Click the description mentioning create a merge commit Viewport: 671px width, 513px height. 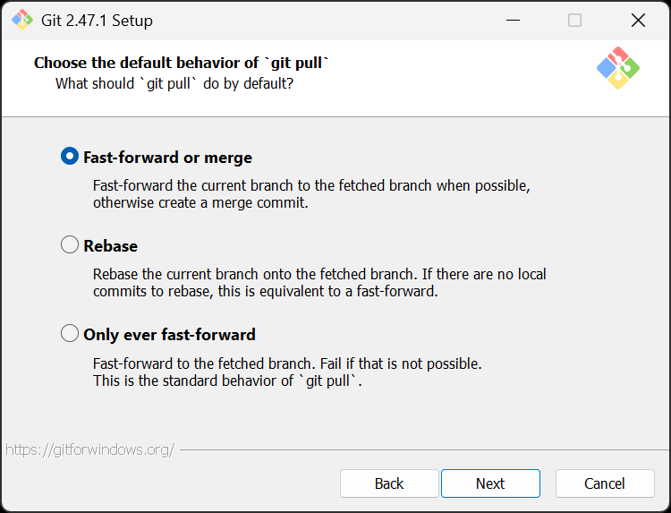coord(311,194)
